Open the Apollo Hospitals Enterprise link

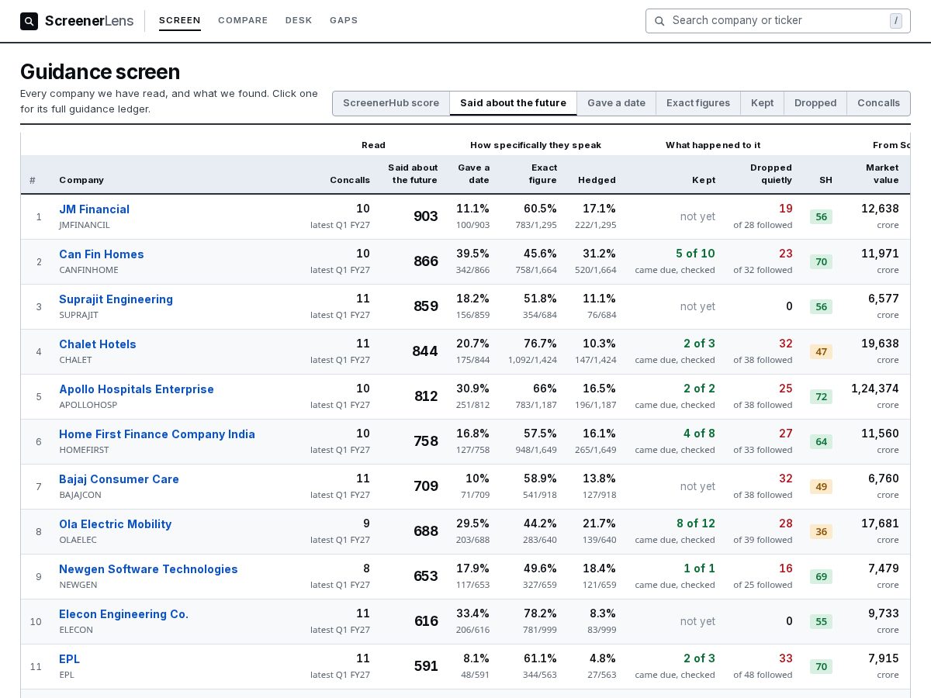pyautogui.click(x=137, y=389)
